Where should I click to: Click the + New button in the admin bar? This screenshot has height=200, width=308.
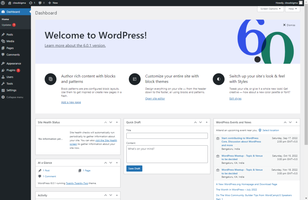[x=53, y=3]
